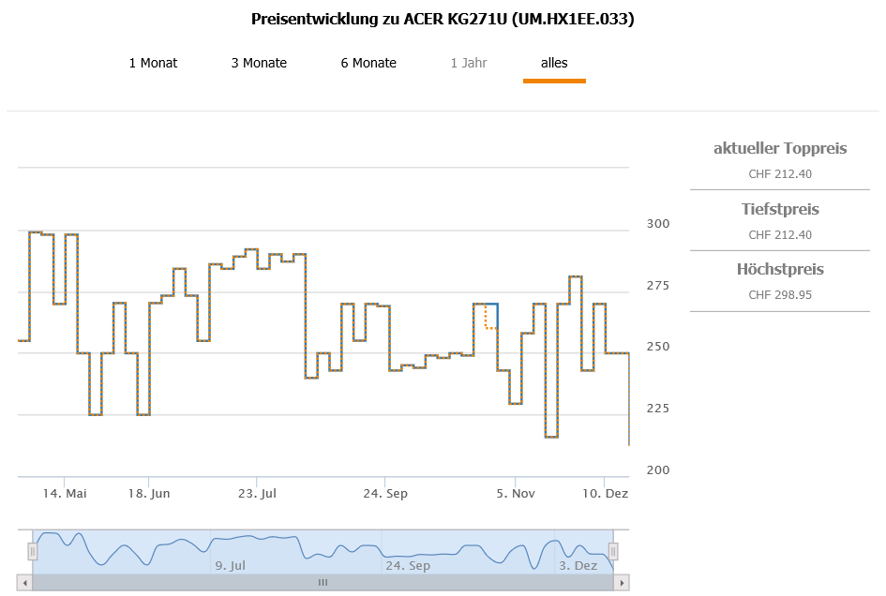Show the 6 Monate price history

[x=368, y=64]
